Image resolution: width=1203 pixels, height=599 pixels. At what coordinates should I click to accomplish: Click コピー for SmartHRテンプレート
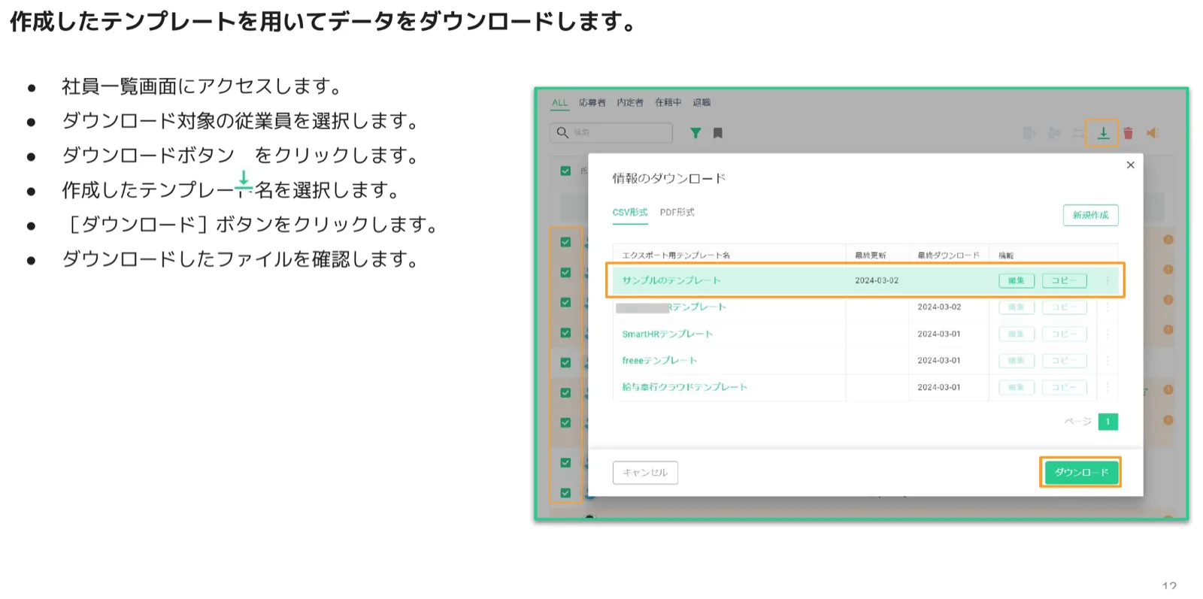click(1064, 334)
